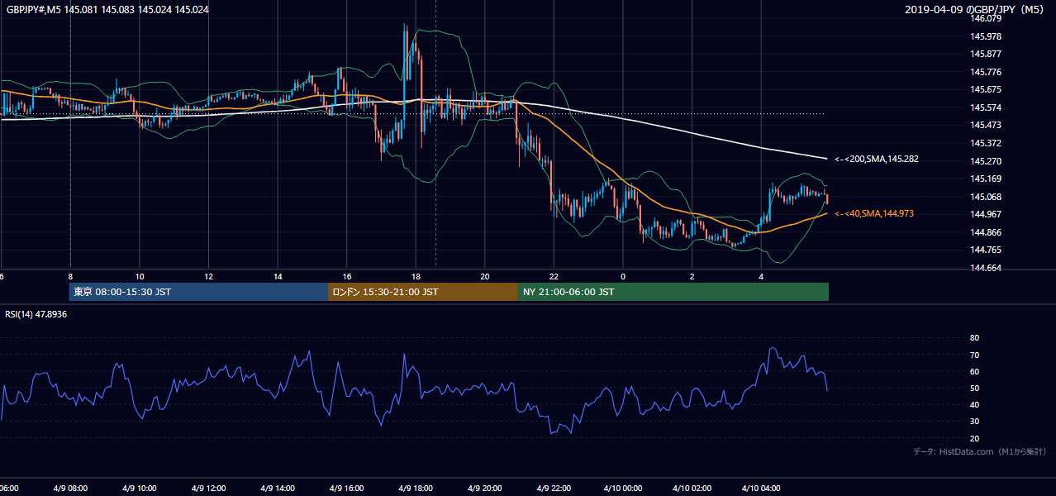Viewport: 1056px width, 496px height.
Task: Click hour label 8 under price chart
Action: point(70,276)
